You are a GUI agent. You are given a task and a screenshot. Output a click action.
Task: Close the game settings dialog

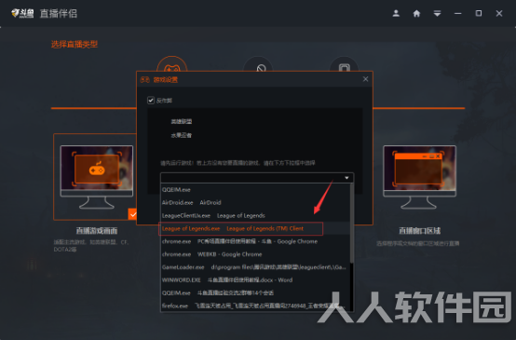tap(365, 79)
